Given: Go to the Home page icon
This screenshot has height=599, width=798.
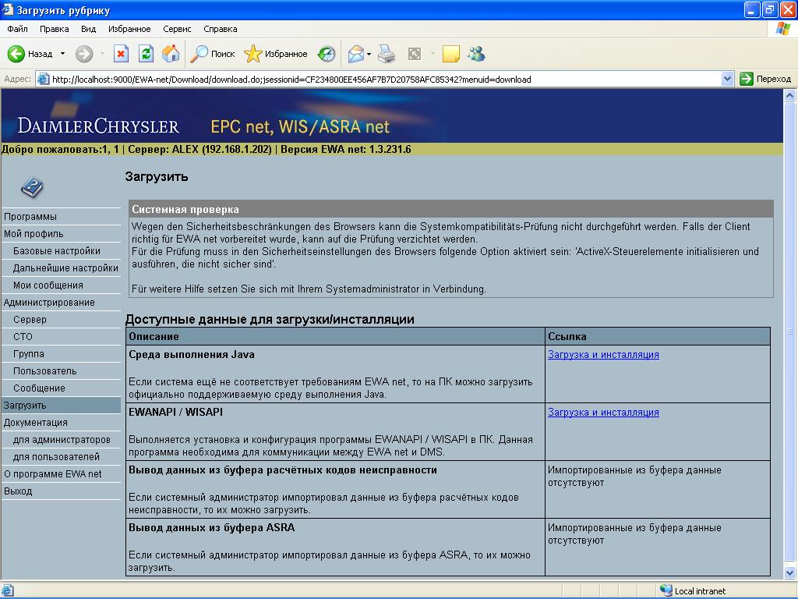Looking at the screenshot, I should [171, 54].
